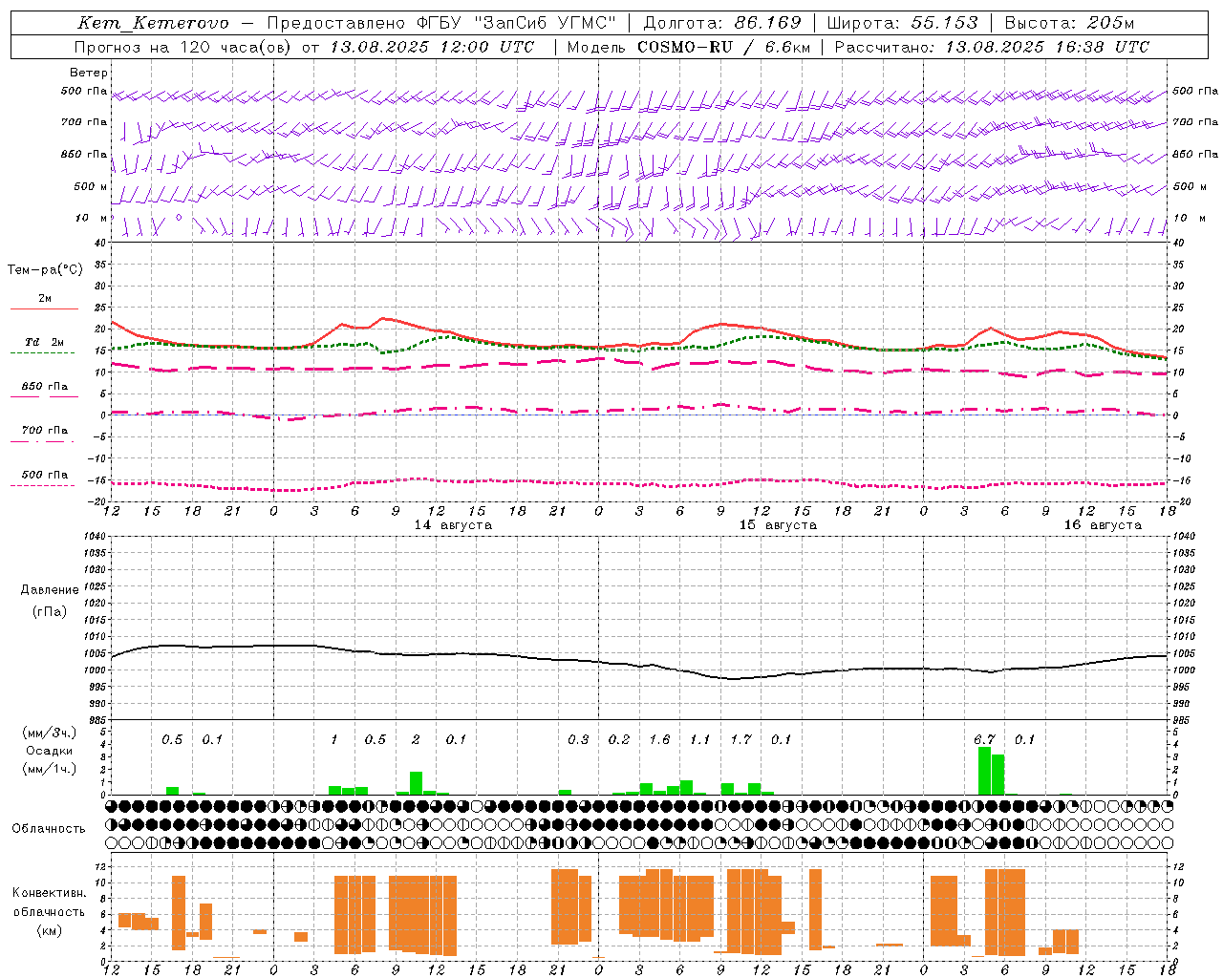Click the station name Kem_Kemerovo

click(x=153, y=23)
